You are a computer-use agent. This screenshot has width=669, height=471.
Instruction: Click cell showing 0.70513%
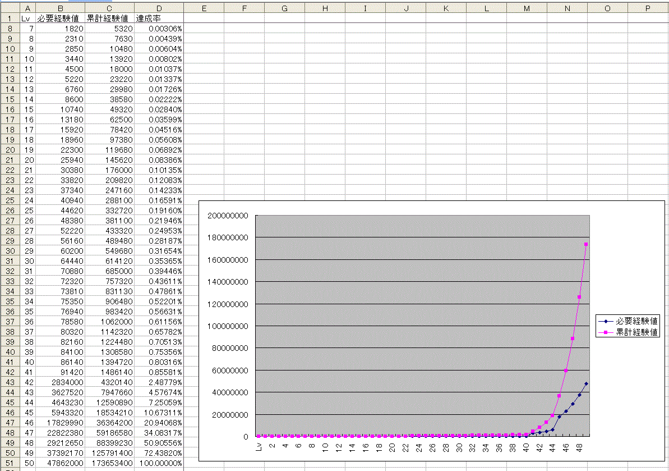[x=159, y=342]
